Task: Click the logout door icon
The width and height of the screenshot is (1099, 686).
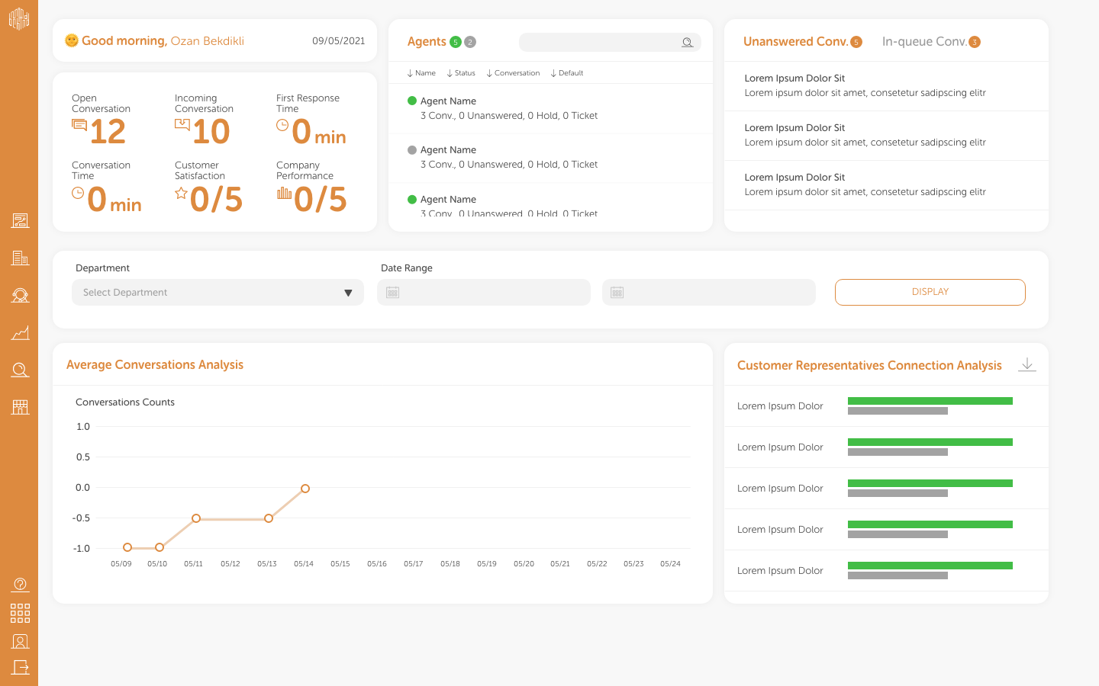Action: pos(20,668)
